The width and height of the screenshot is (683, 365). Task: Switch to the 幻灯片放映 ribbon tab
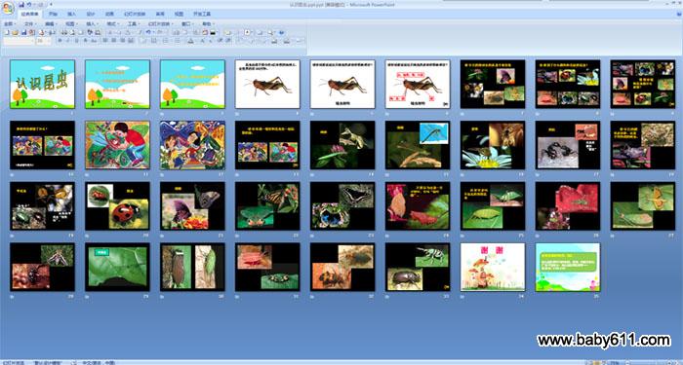pos(135,14)
